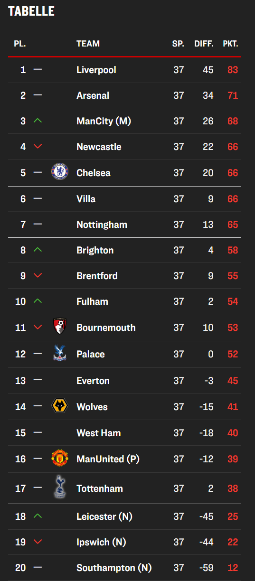This screenshot has height=581, width=255.
Task: Click the TABELLE heading
Action: pos(31,11)
